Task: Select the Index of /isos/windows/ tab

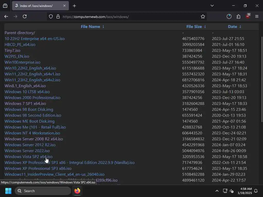Action: click(x=40, y=6)
